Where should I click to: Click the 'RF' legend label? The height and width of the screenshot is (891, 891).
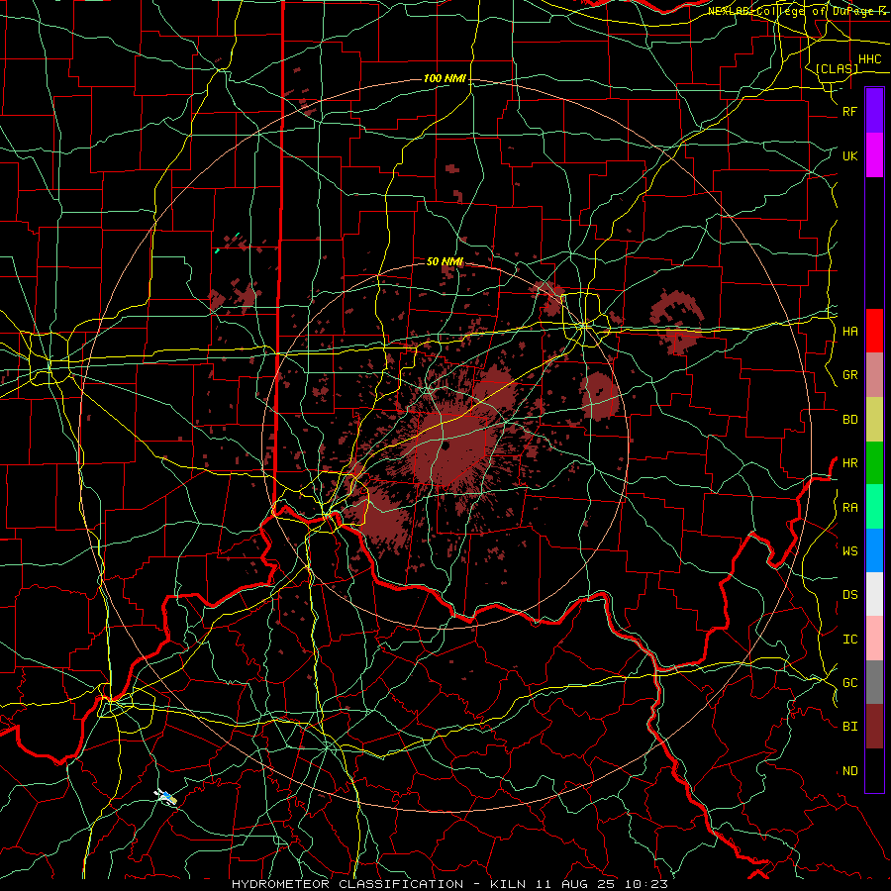pos(849,111)
